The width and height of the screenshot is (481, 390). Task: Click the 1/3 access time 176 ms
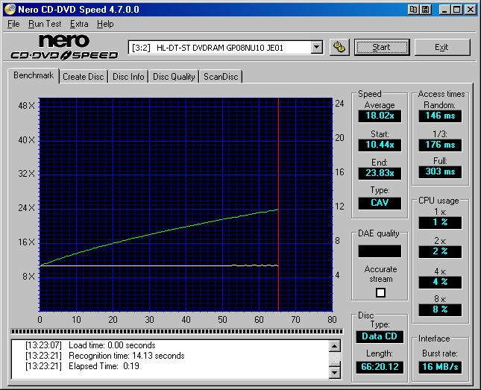coord(440,145)
